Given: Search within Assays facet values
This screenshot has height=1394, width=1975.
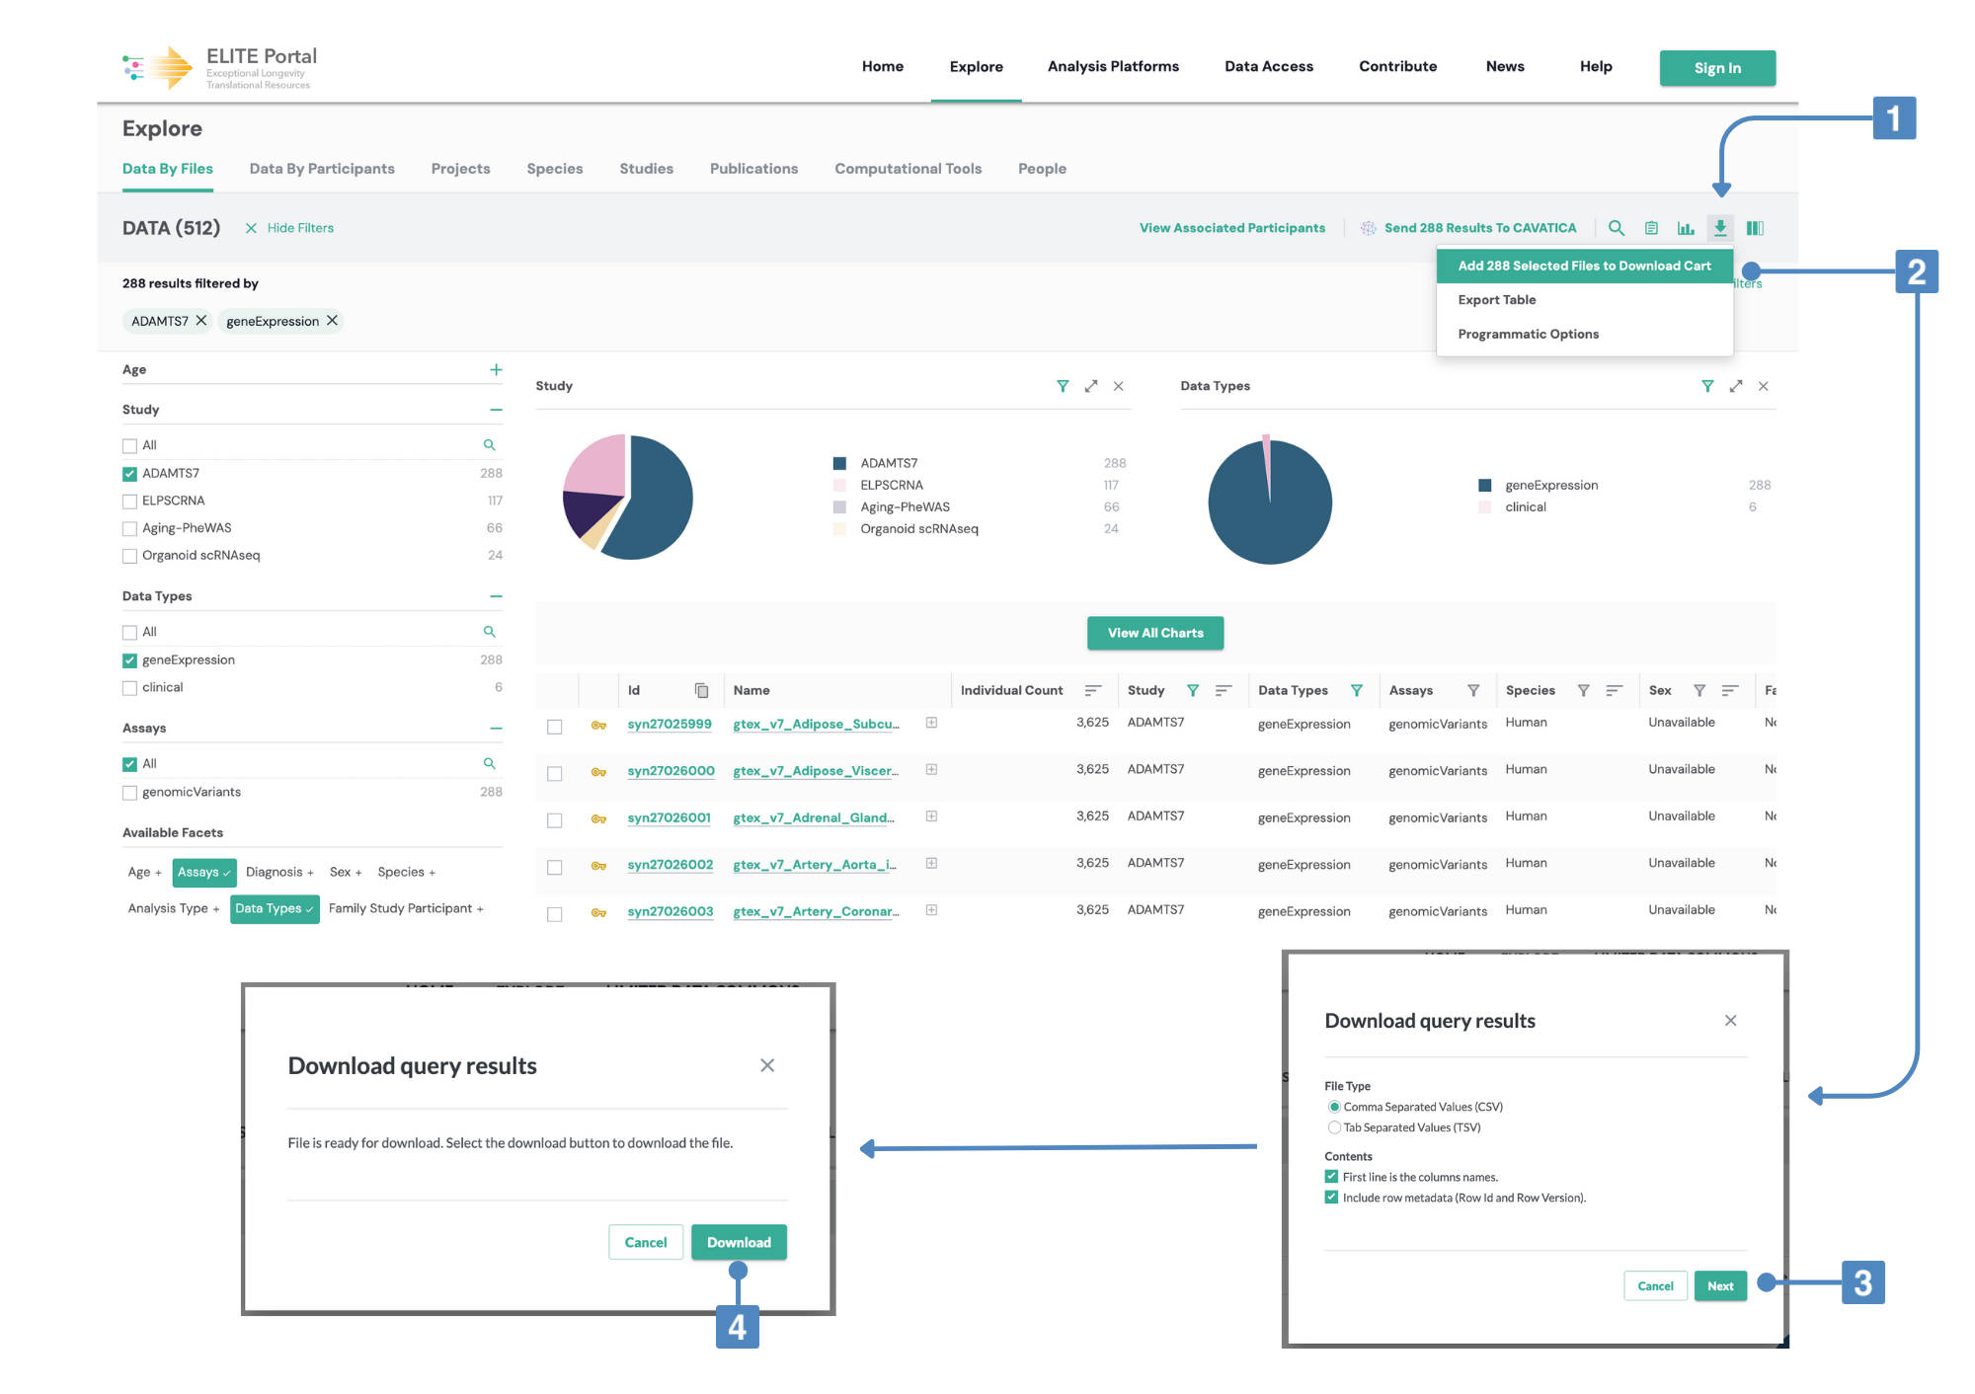Looking at the screenshot, I should (489, 764).
